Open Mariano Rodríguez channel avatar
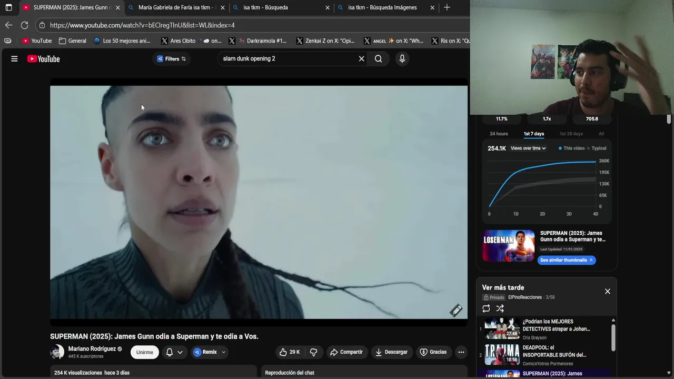 pyautogui.click(x=57, y=352)
